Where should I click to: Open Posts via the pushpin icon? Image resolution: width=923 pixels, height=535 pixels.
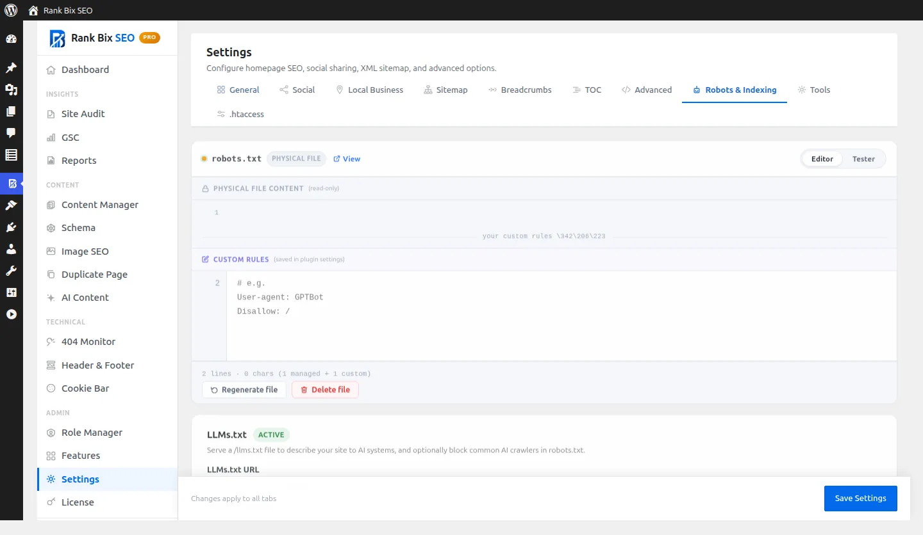click(x=11, y=68)
